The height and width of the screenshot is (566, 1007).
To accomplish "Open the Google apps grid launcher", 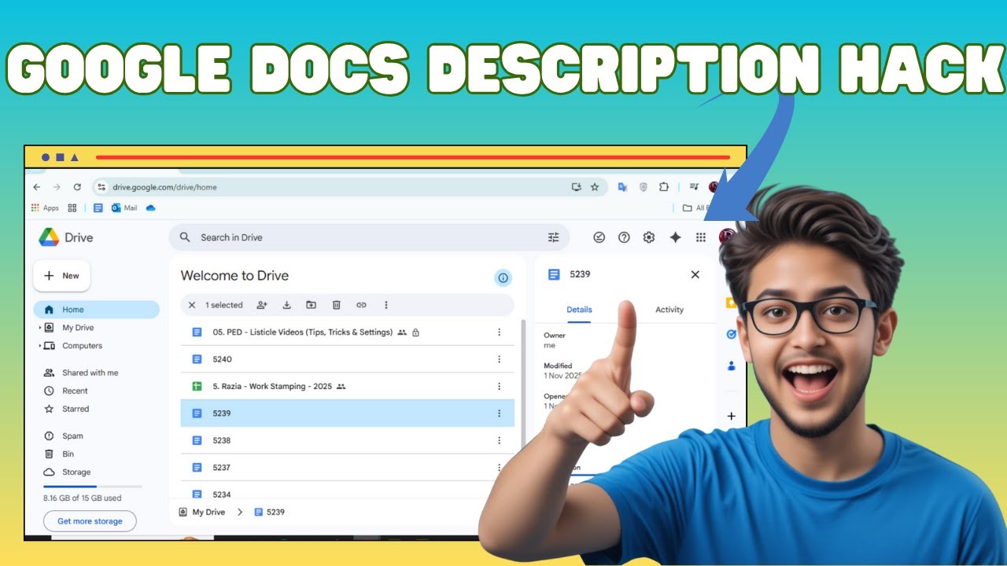I will tap(701, 237).
